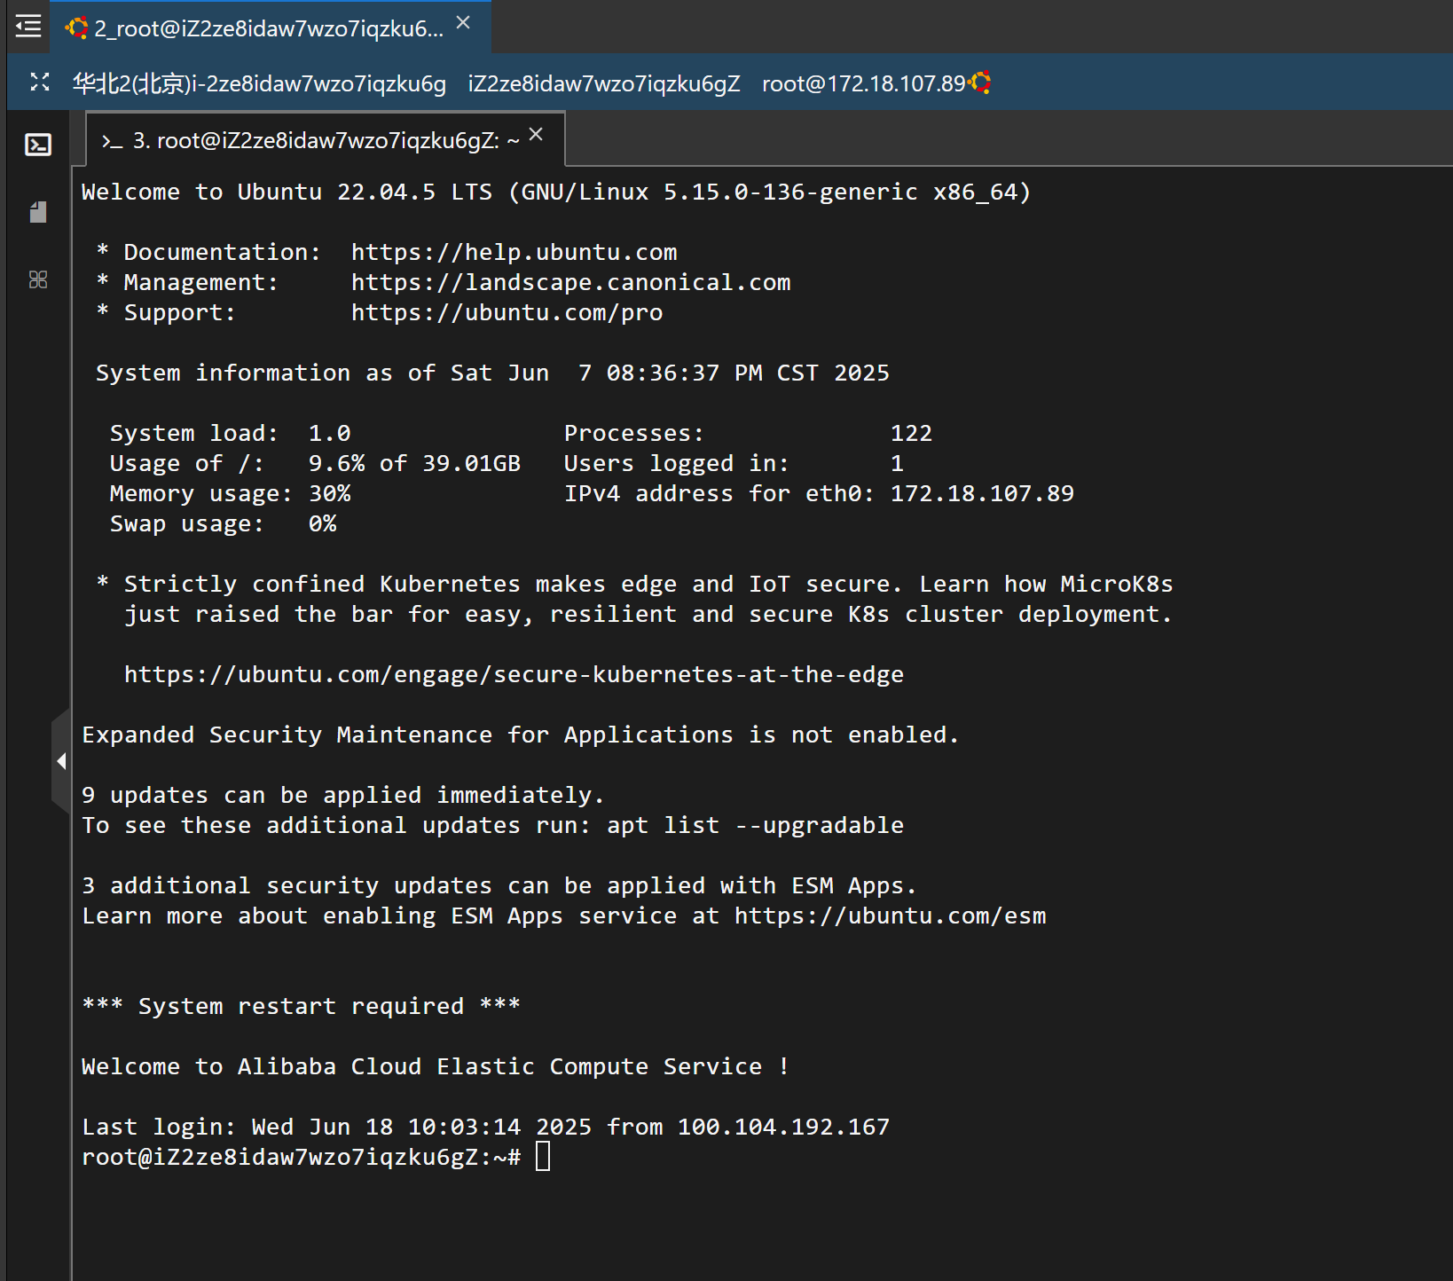Click the https://ubuntu.com/esm link
The height and width of the screenshot is (1281, 1453).
(x=890, y=916)
